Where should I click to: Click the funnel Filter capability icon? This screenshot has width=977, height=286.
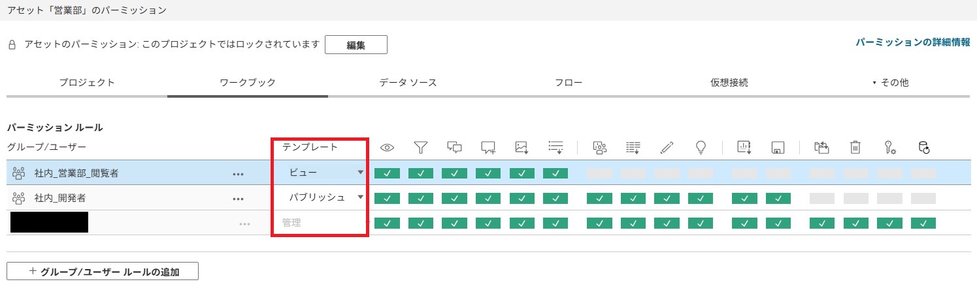tap(421, 148)
